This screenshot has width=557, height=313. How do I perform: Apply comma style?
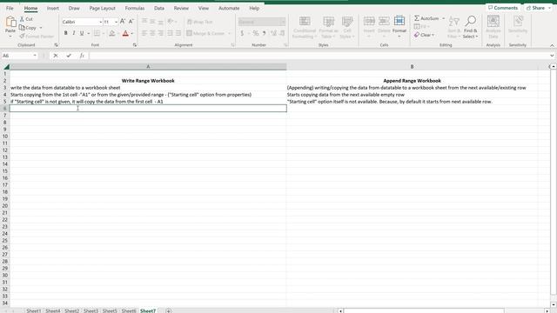pyautogui.click(x=264, y=33)
